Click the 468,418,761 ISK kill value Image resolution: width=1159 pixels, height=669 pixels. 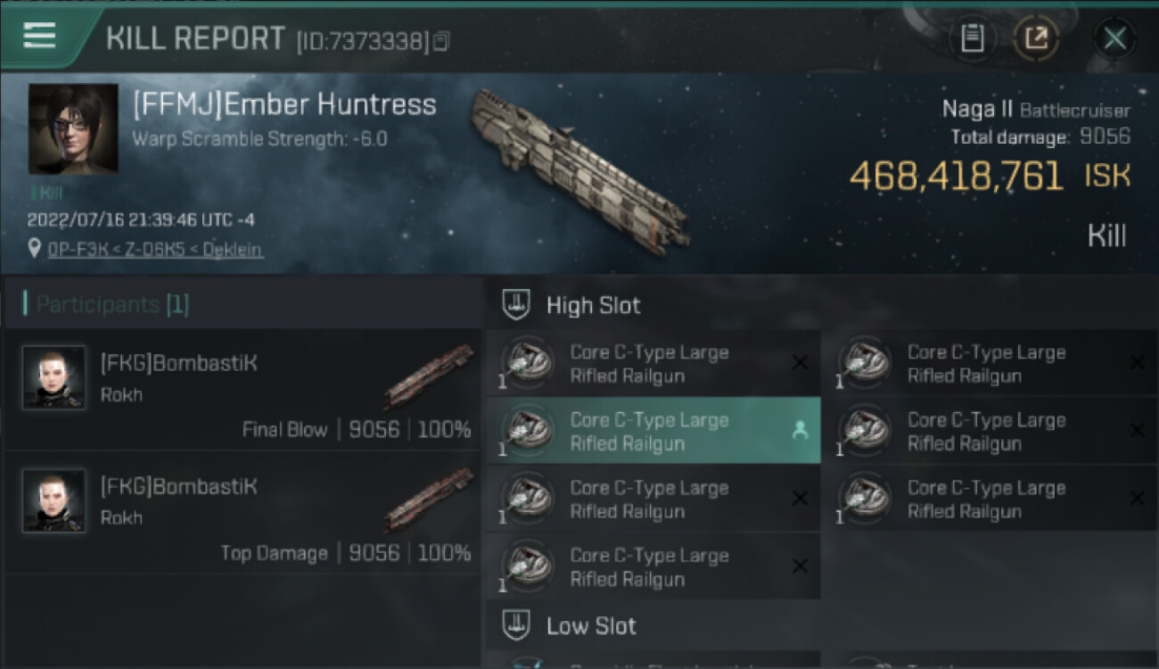coord(957,177)
